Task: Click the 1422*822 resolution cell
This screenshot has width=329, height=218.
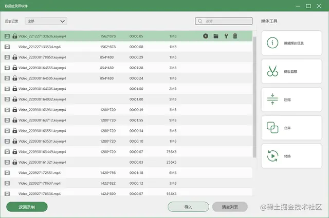Action: [x=108, y=183]
